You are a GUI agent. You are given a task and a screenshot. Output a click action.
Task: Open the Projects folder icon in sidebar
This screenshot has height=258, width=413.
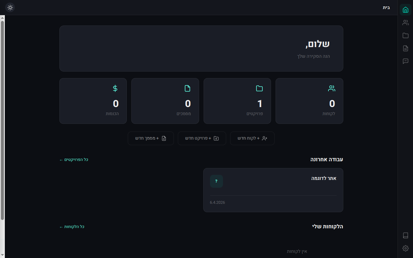pos(406,35)
